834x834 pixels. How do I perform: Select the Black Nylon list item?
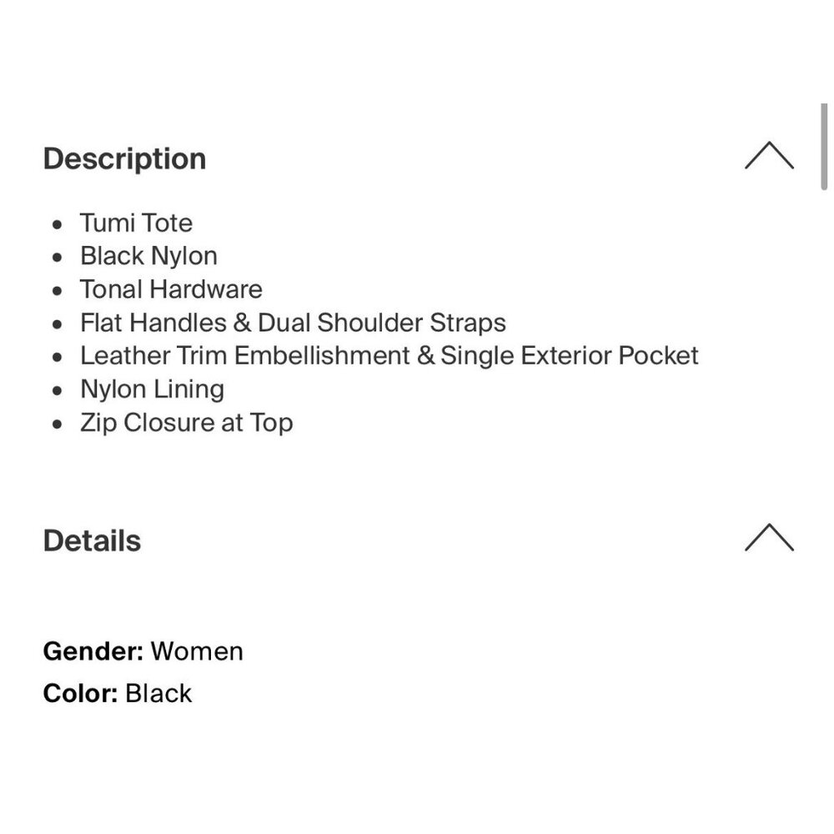pos(148,256)
